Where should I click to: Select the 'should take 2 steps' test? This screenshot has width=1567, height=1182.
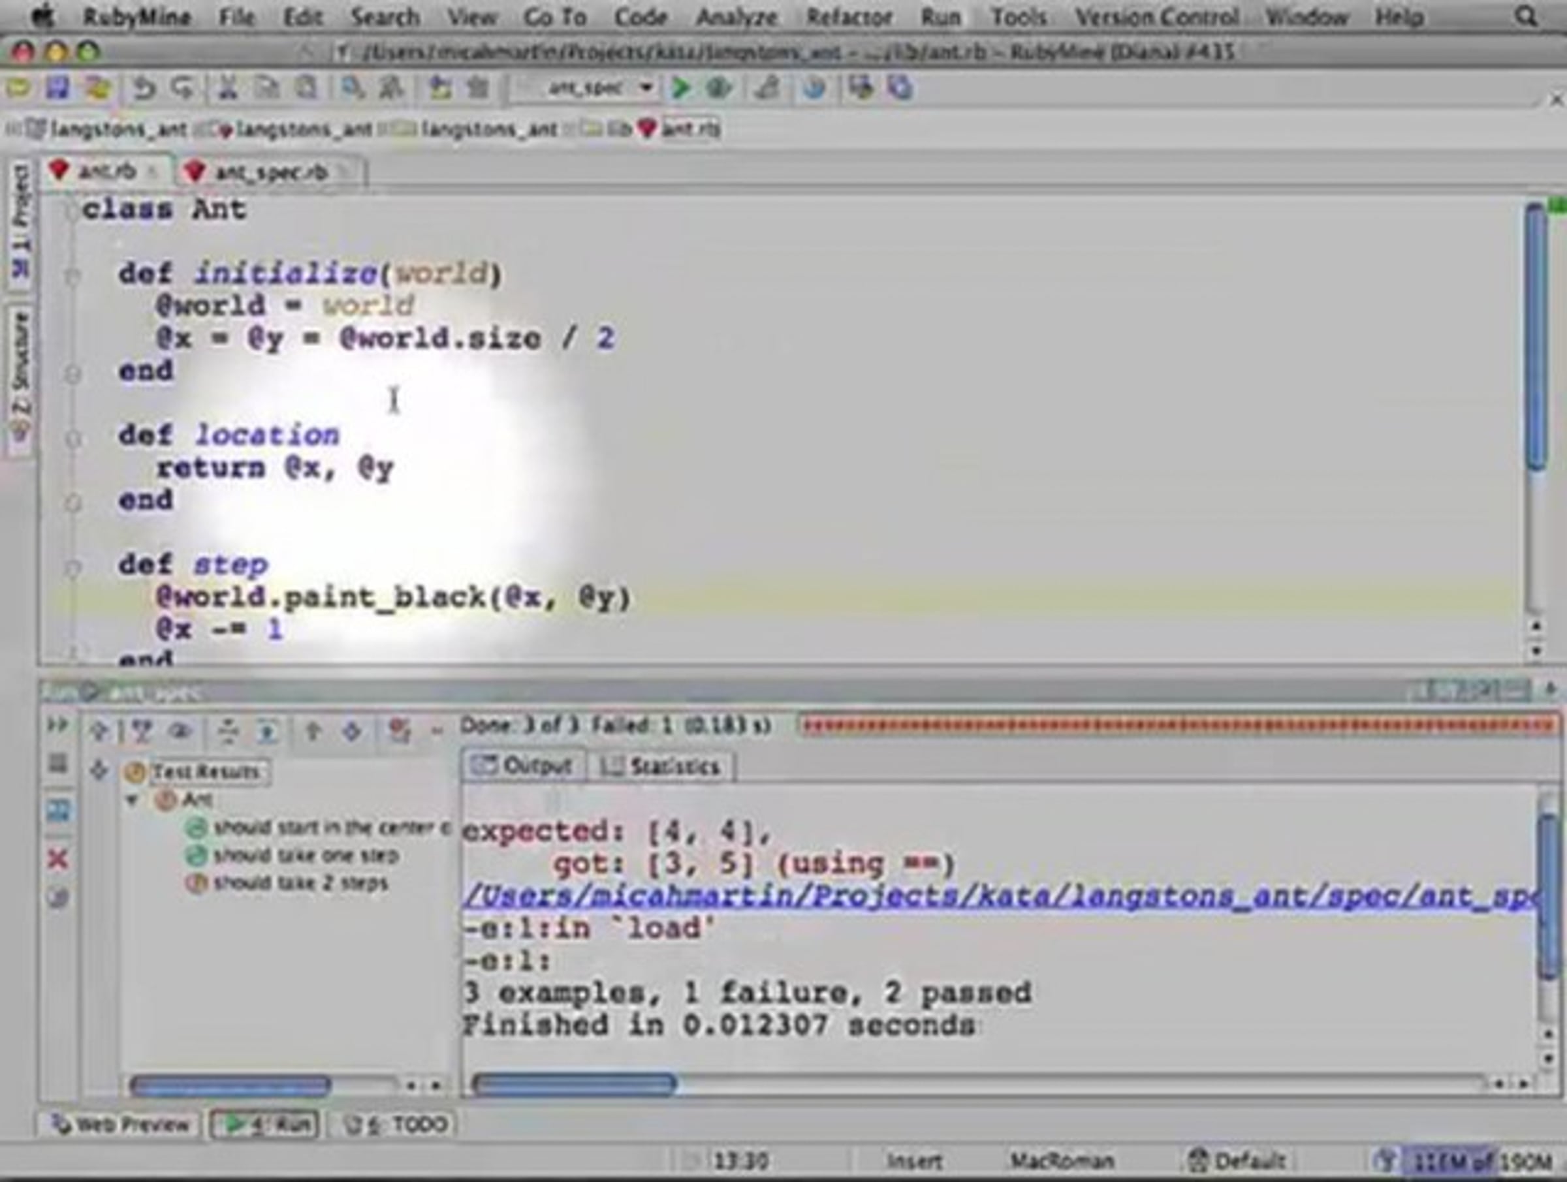[289, 883]
